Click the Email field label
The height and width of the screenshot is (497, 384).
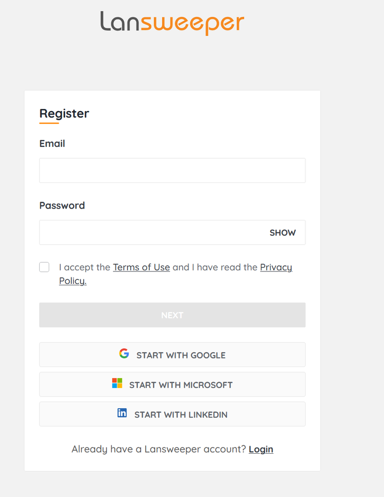tap(52, 143)
